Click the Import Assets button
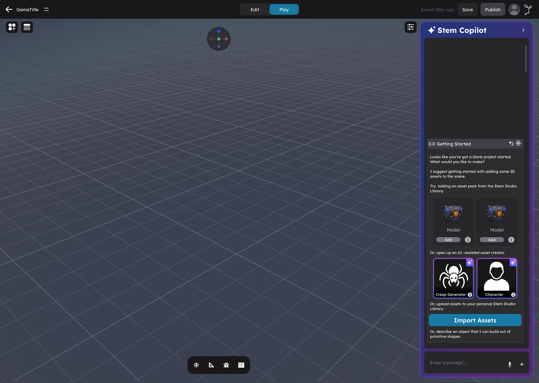Viewport: 539px width, 383px height. tap(475, 320)
